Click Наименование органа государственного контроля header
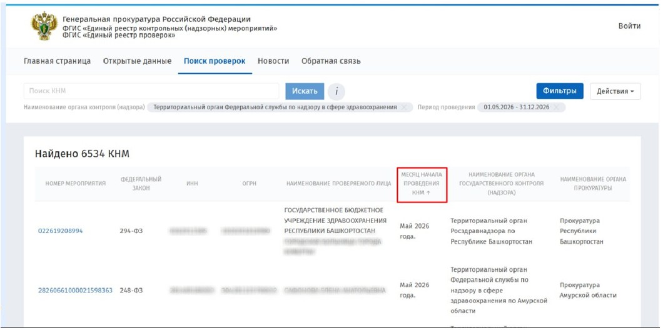668x333 pixels. click(502, 184)
